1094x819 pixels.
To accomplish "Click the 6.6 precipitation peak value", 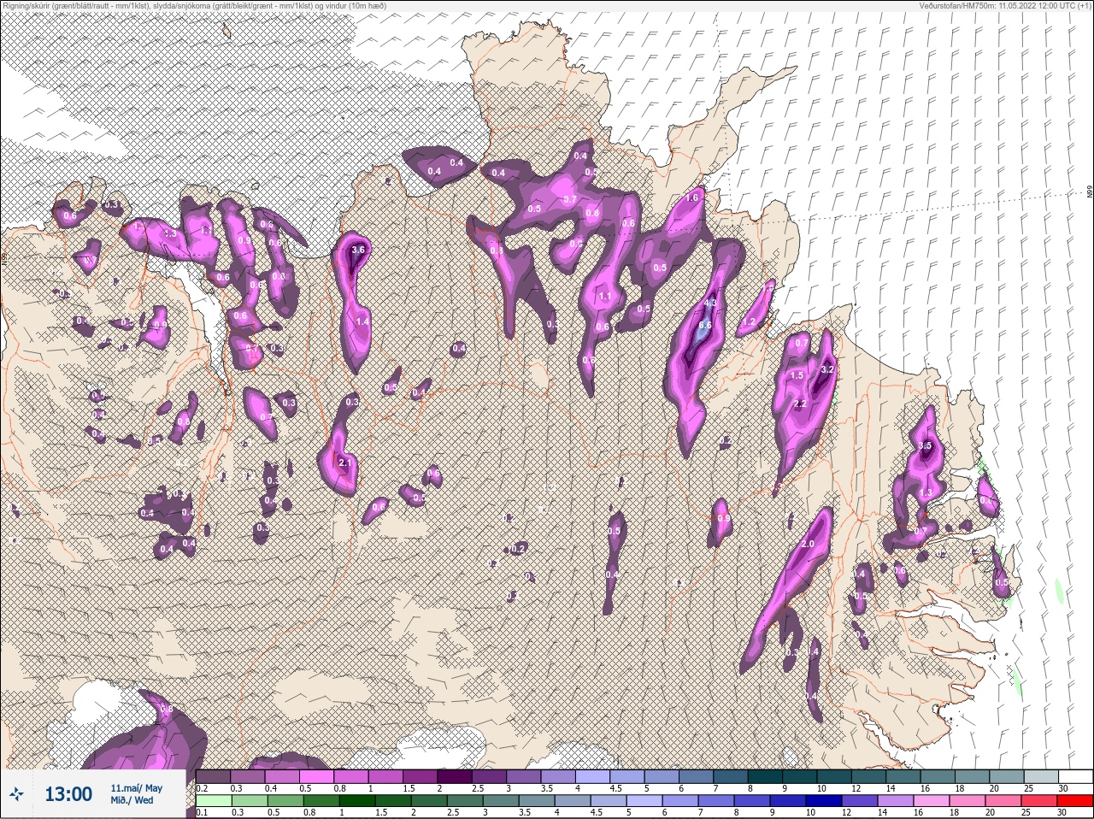I will pos(705,325).
